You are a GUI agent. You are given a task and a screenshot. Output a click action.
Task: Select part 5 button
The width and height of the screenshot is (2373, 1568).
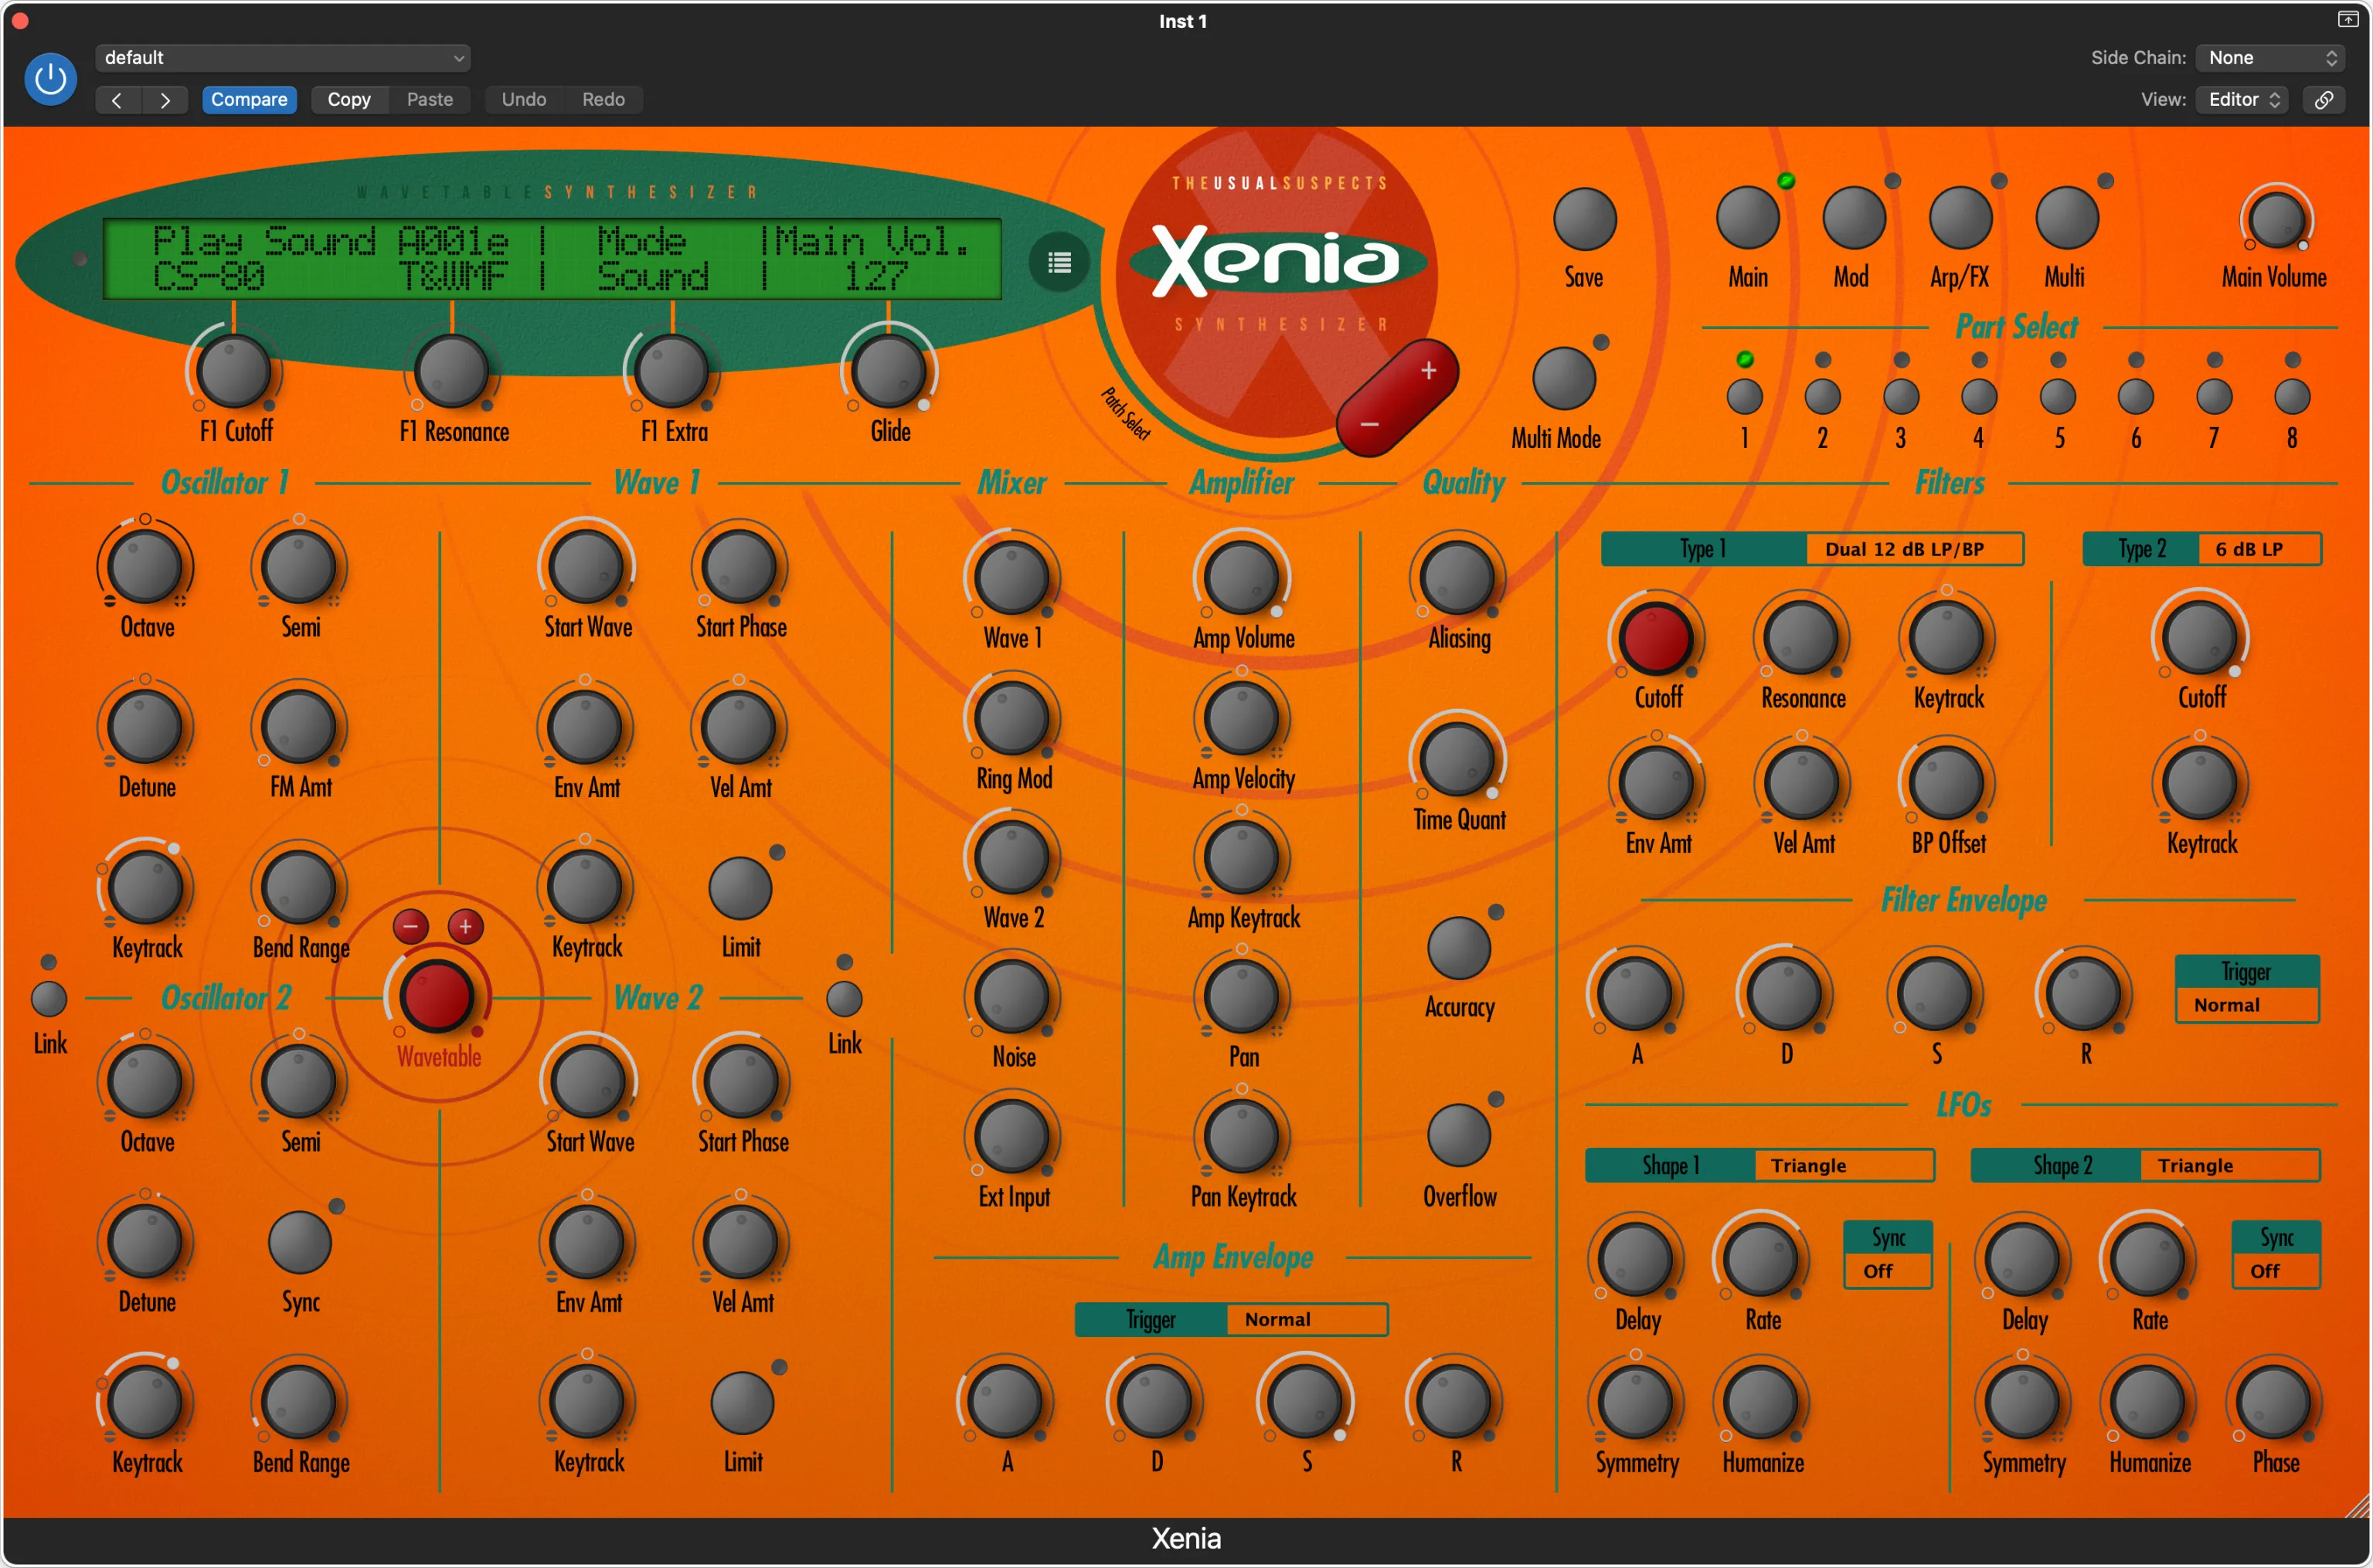[2058, 397]
